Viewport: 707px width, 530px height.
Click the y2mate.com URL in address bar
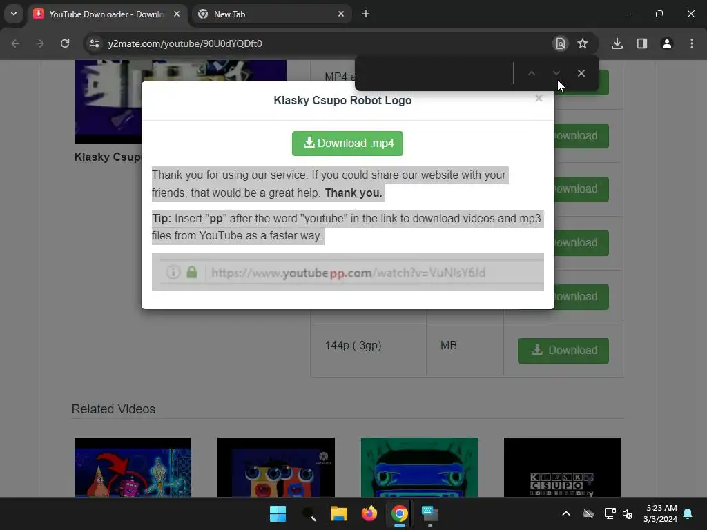pos(185,43)
